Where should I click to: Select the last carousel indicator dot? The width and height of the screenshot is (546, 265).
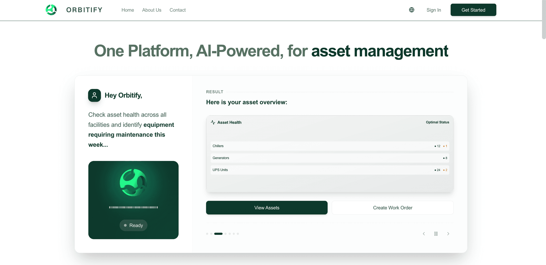pyautogui.click(x=238, y=234)
